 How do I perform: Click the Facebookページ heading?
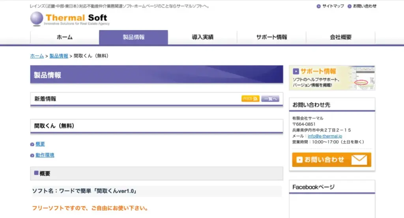pyautogui.click(x=314, y=187)
